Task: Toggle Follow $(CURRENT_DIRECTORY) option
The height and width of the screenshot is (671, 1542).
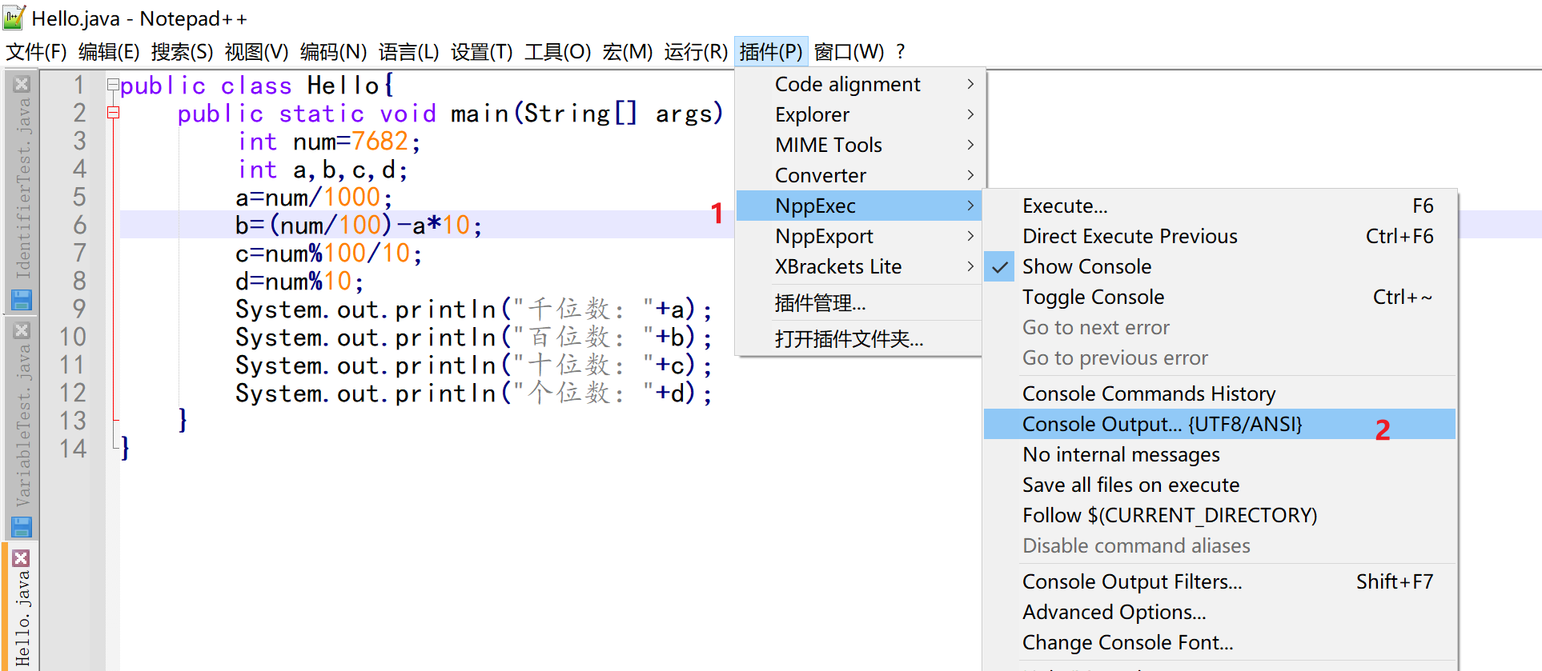Action: click(x=1219, y=515)
